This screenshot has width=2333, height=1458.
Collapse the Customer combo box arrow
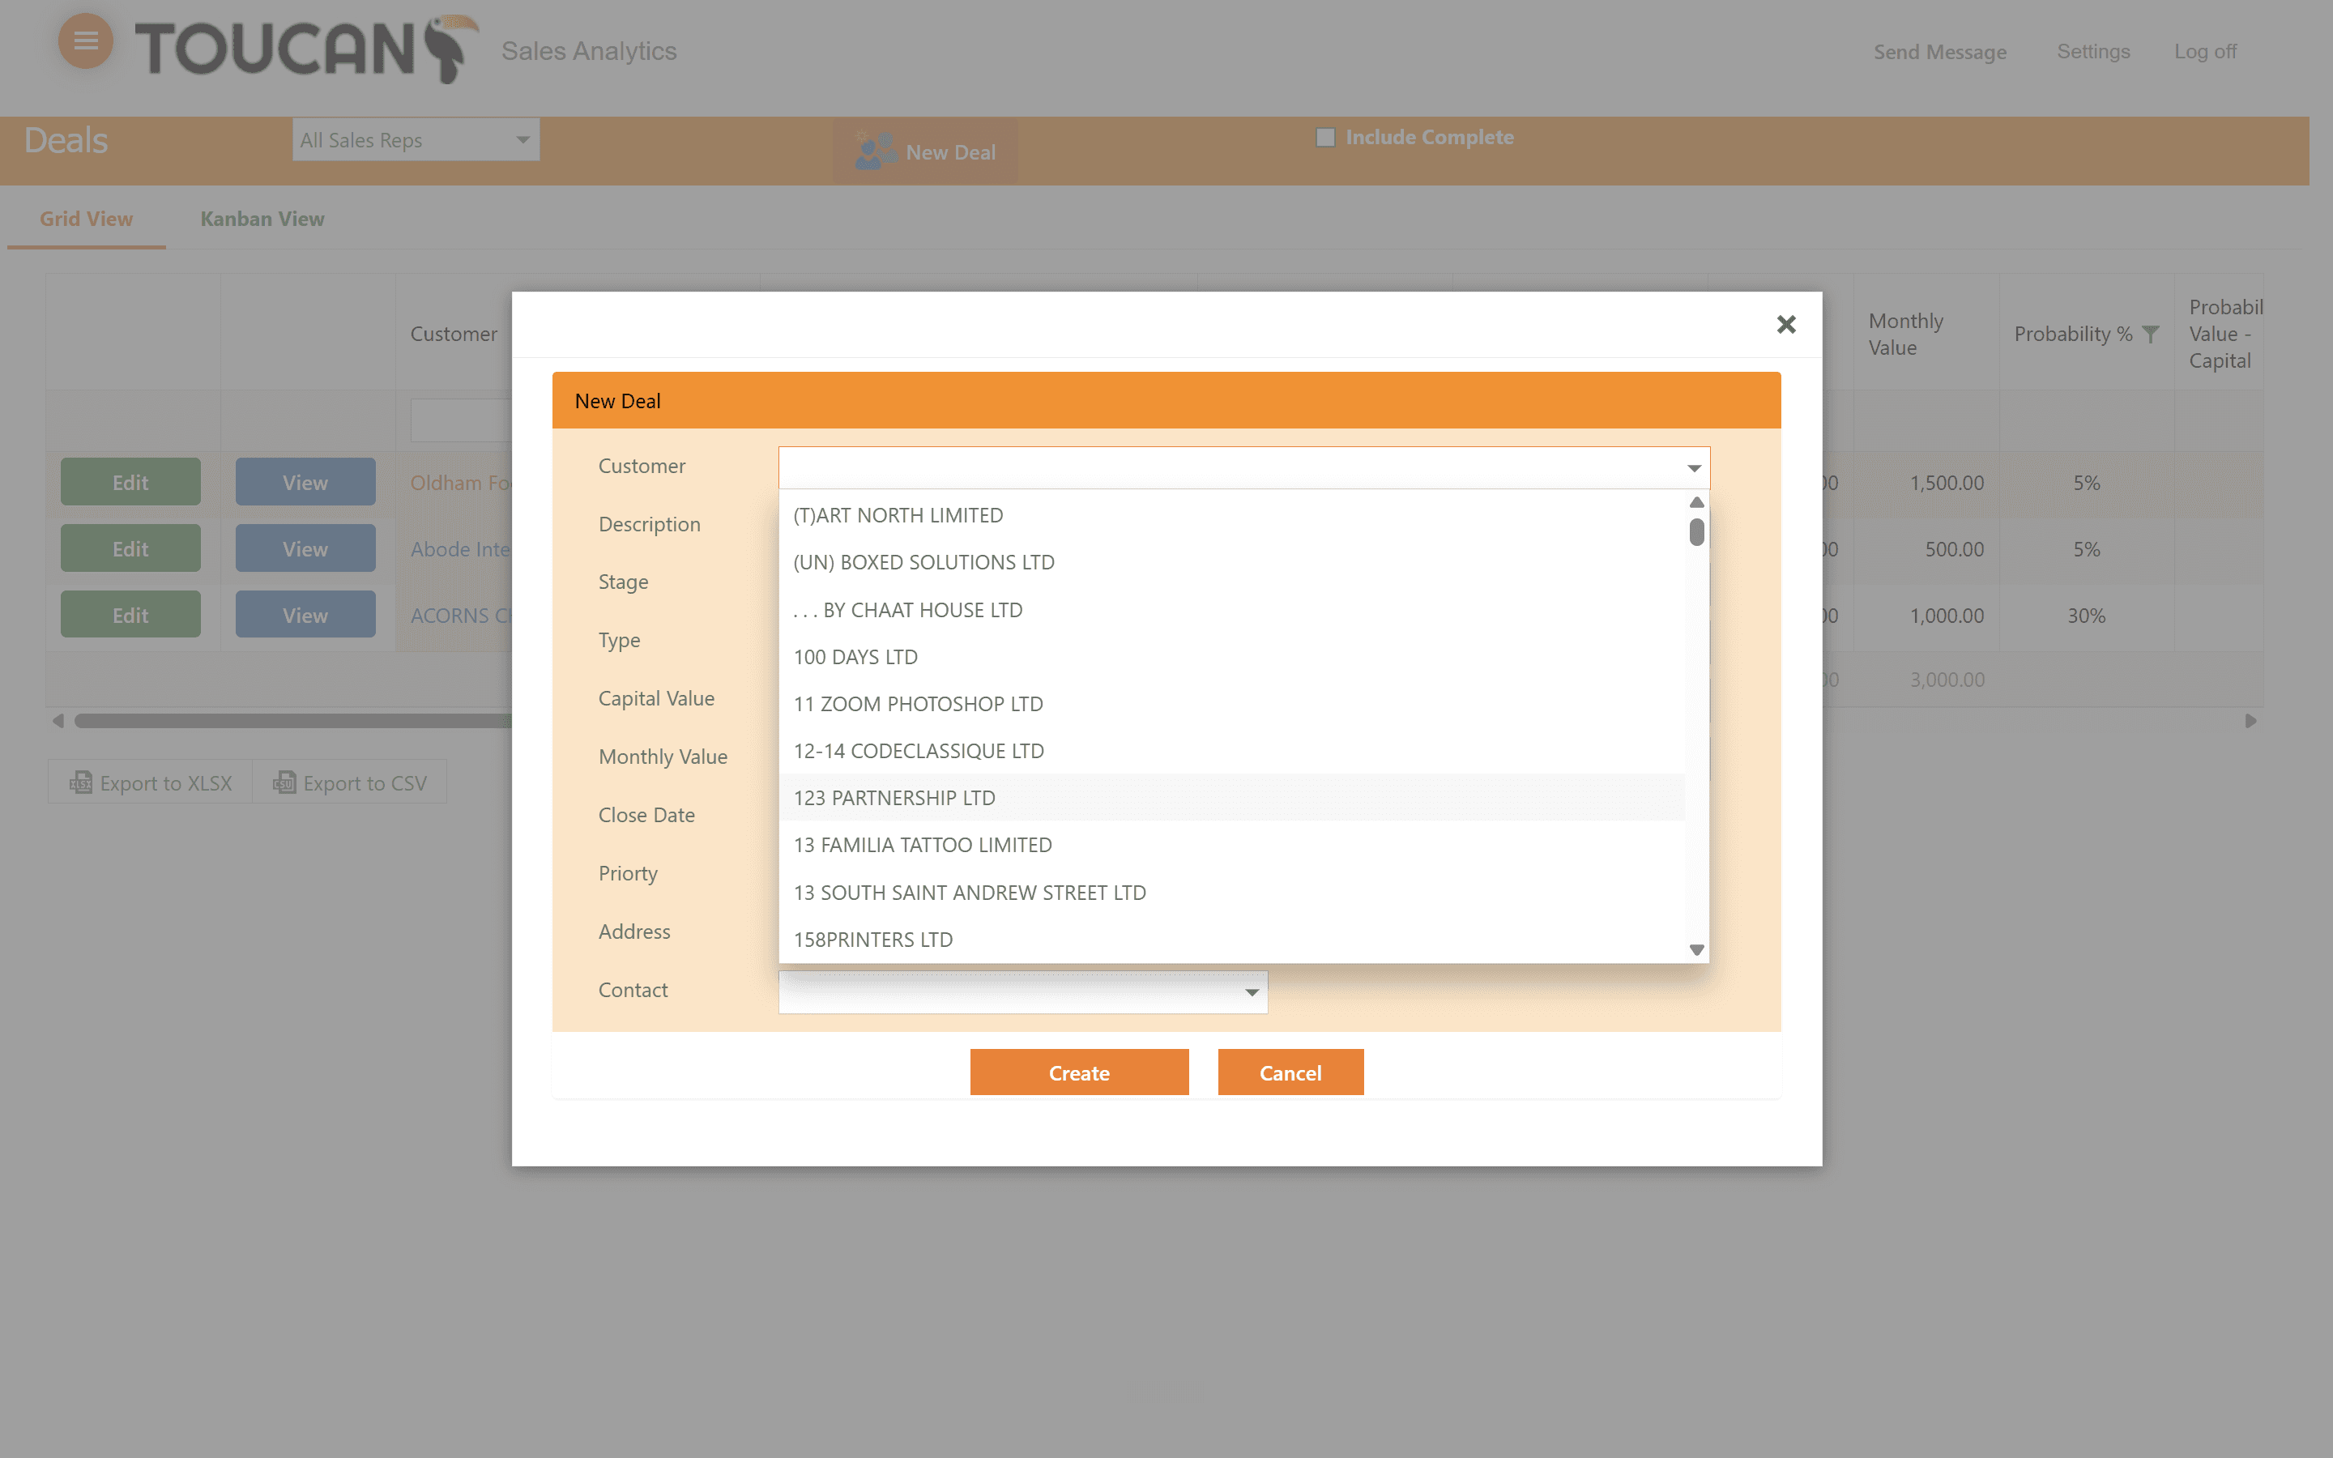tap(1694, 467)
